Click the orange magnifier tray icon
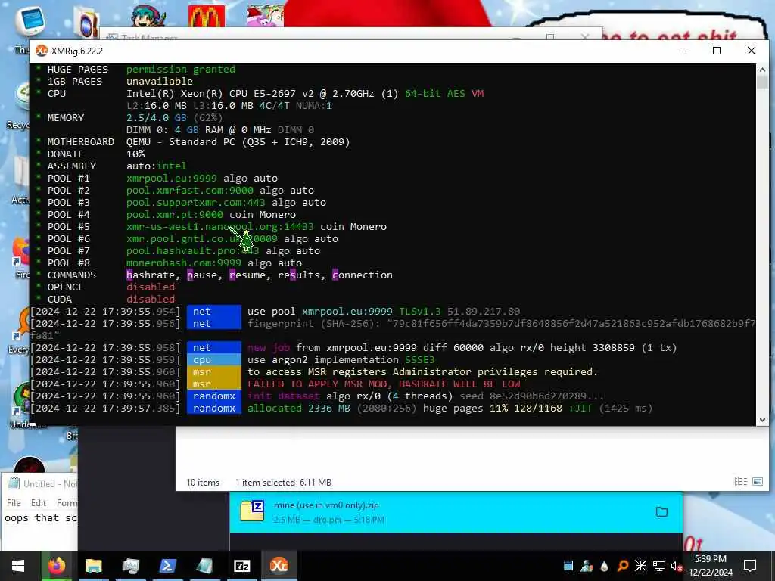775x581 pixels. pos(623,566)
